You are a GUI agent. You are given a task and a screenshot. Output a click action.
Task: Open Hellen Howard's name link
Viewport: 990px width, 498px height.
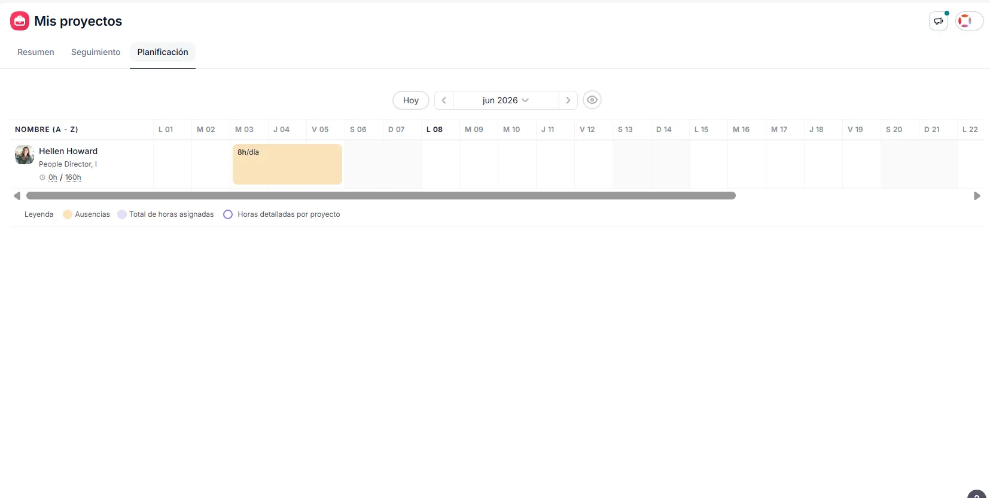pos(68,151)
